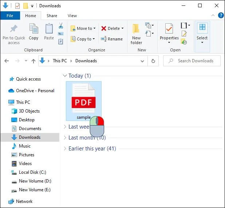Click the Pin to Quick access icon
Screen dimensions: 225x208
pos(14,28)
